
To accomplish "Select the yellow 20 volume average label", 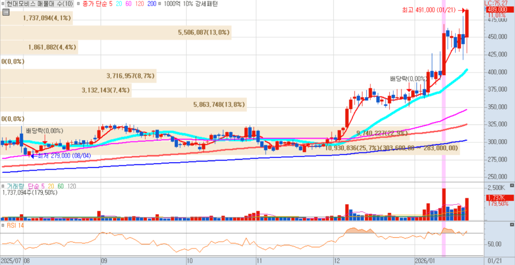I will point(51,186).
